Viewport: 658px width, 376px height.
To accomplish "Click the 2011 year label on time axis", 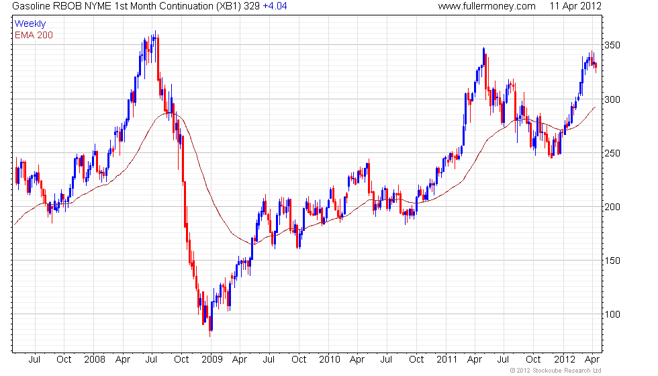I will 446,360.
